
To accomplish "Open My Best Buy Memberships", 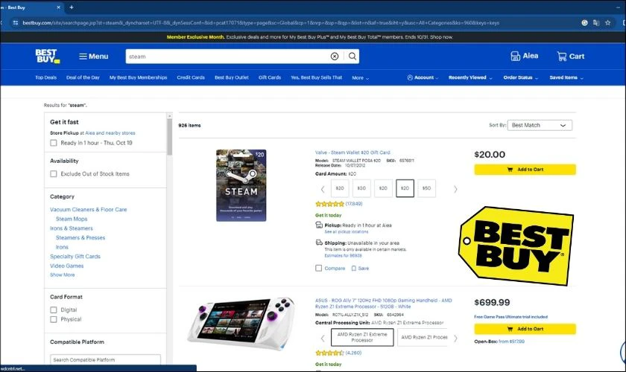I will click(x=138, y=77).
